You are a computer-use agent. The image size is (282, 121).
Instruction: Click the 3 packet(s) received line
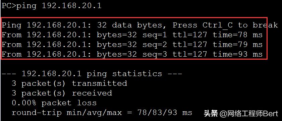(62, 93)
